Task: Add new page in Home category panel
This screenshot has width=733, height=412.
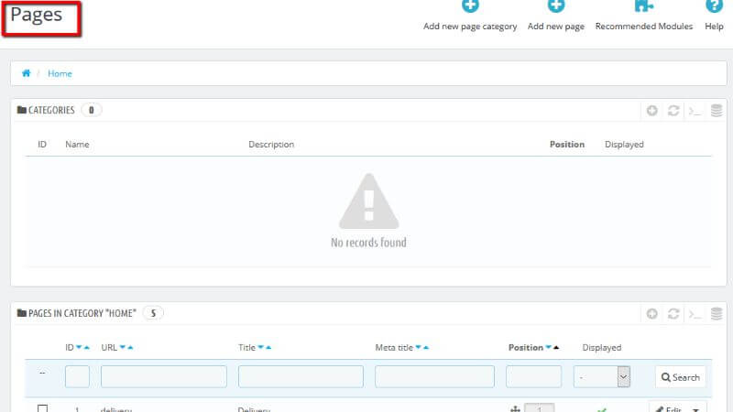Action: tap(652, 314)
